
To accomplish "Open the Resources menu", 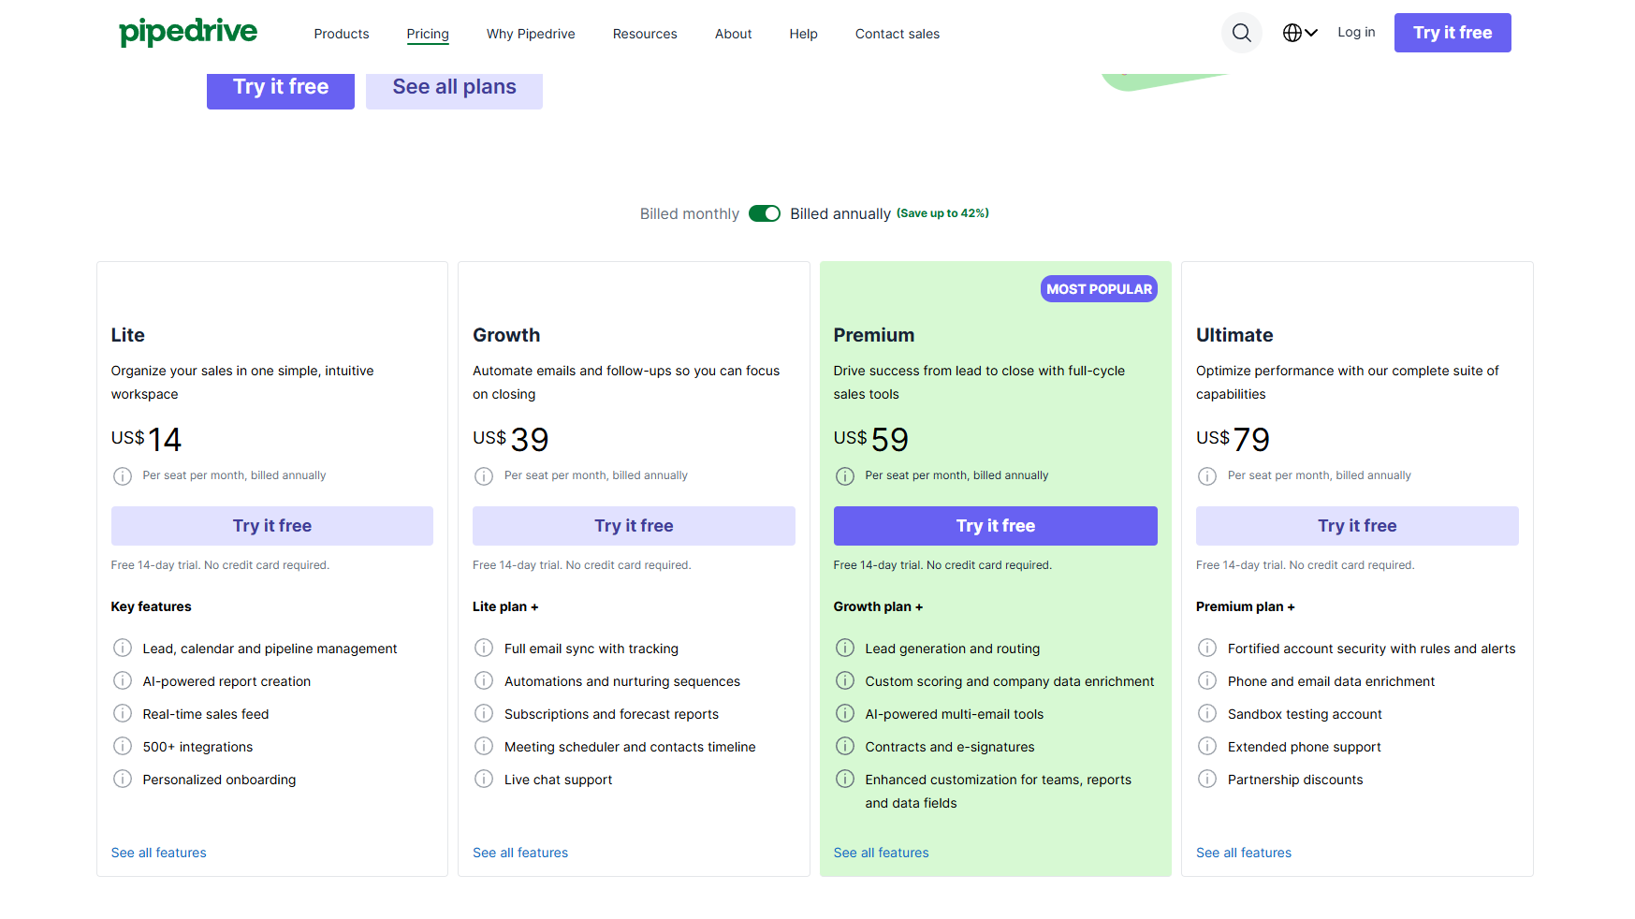I will (645, 34).
